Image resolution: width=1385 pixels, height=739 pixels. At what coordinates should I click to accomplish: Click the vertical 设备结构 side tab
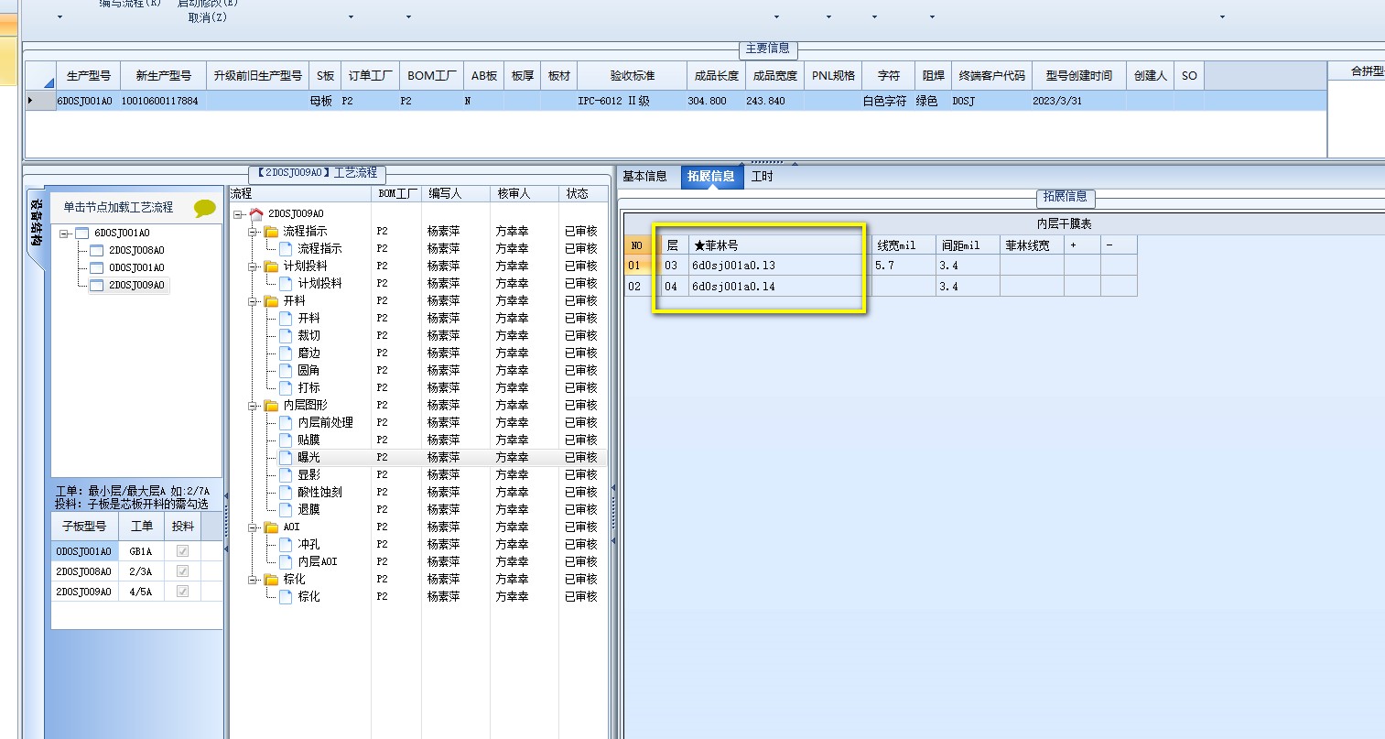(x=35, y=223)
